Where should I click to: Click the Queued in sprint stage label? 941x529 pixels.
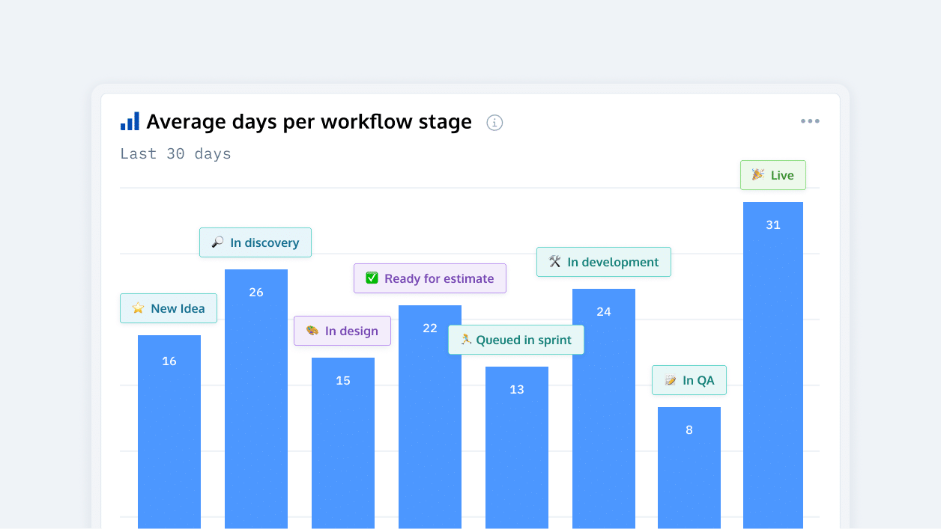516,340
